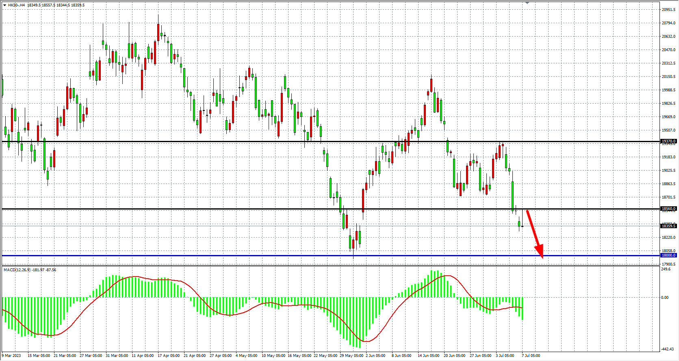Click the 7 Jul 05:00 time label
This screenshot has height=361, width=679.
(x=531, y=356)
